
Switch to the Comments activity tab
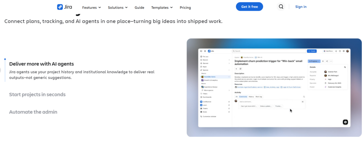coord(243,97)
